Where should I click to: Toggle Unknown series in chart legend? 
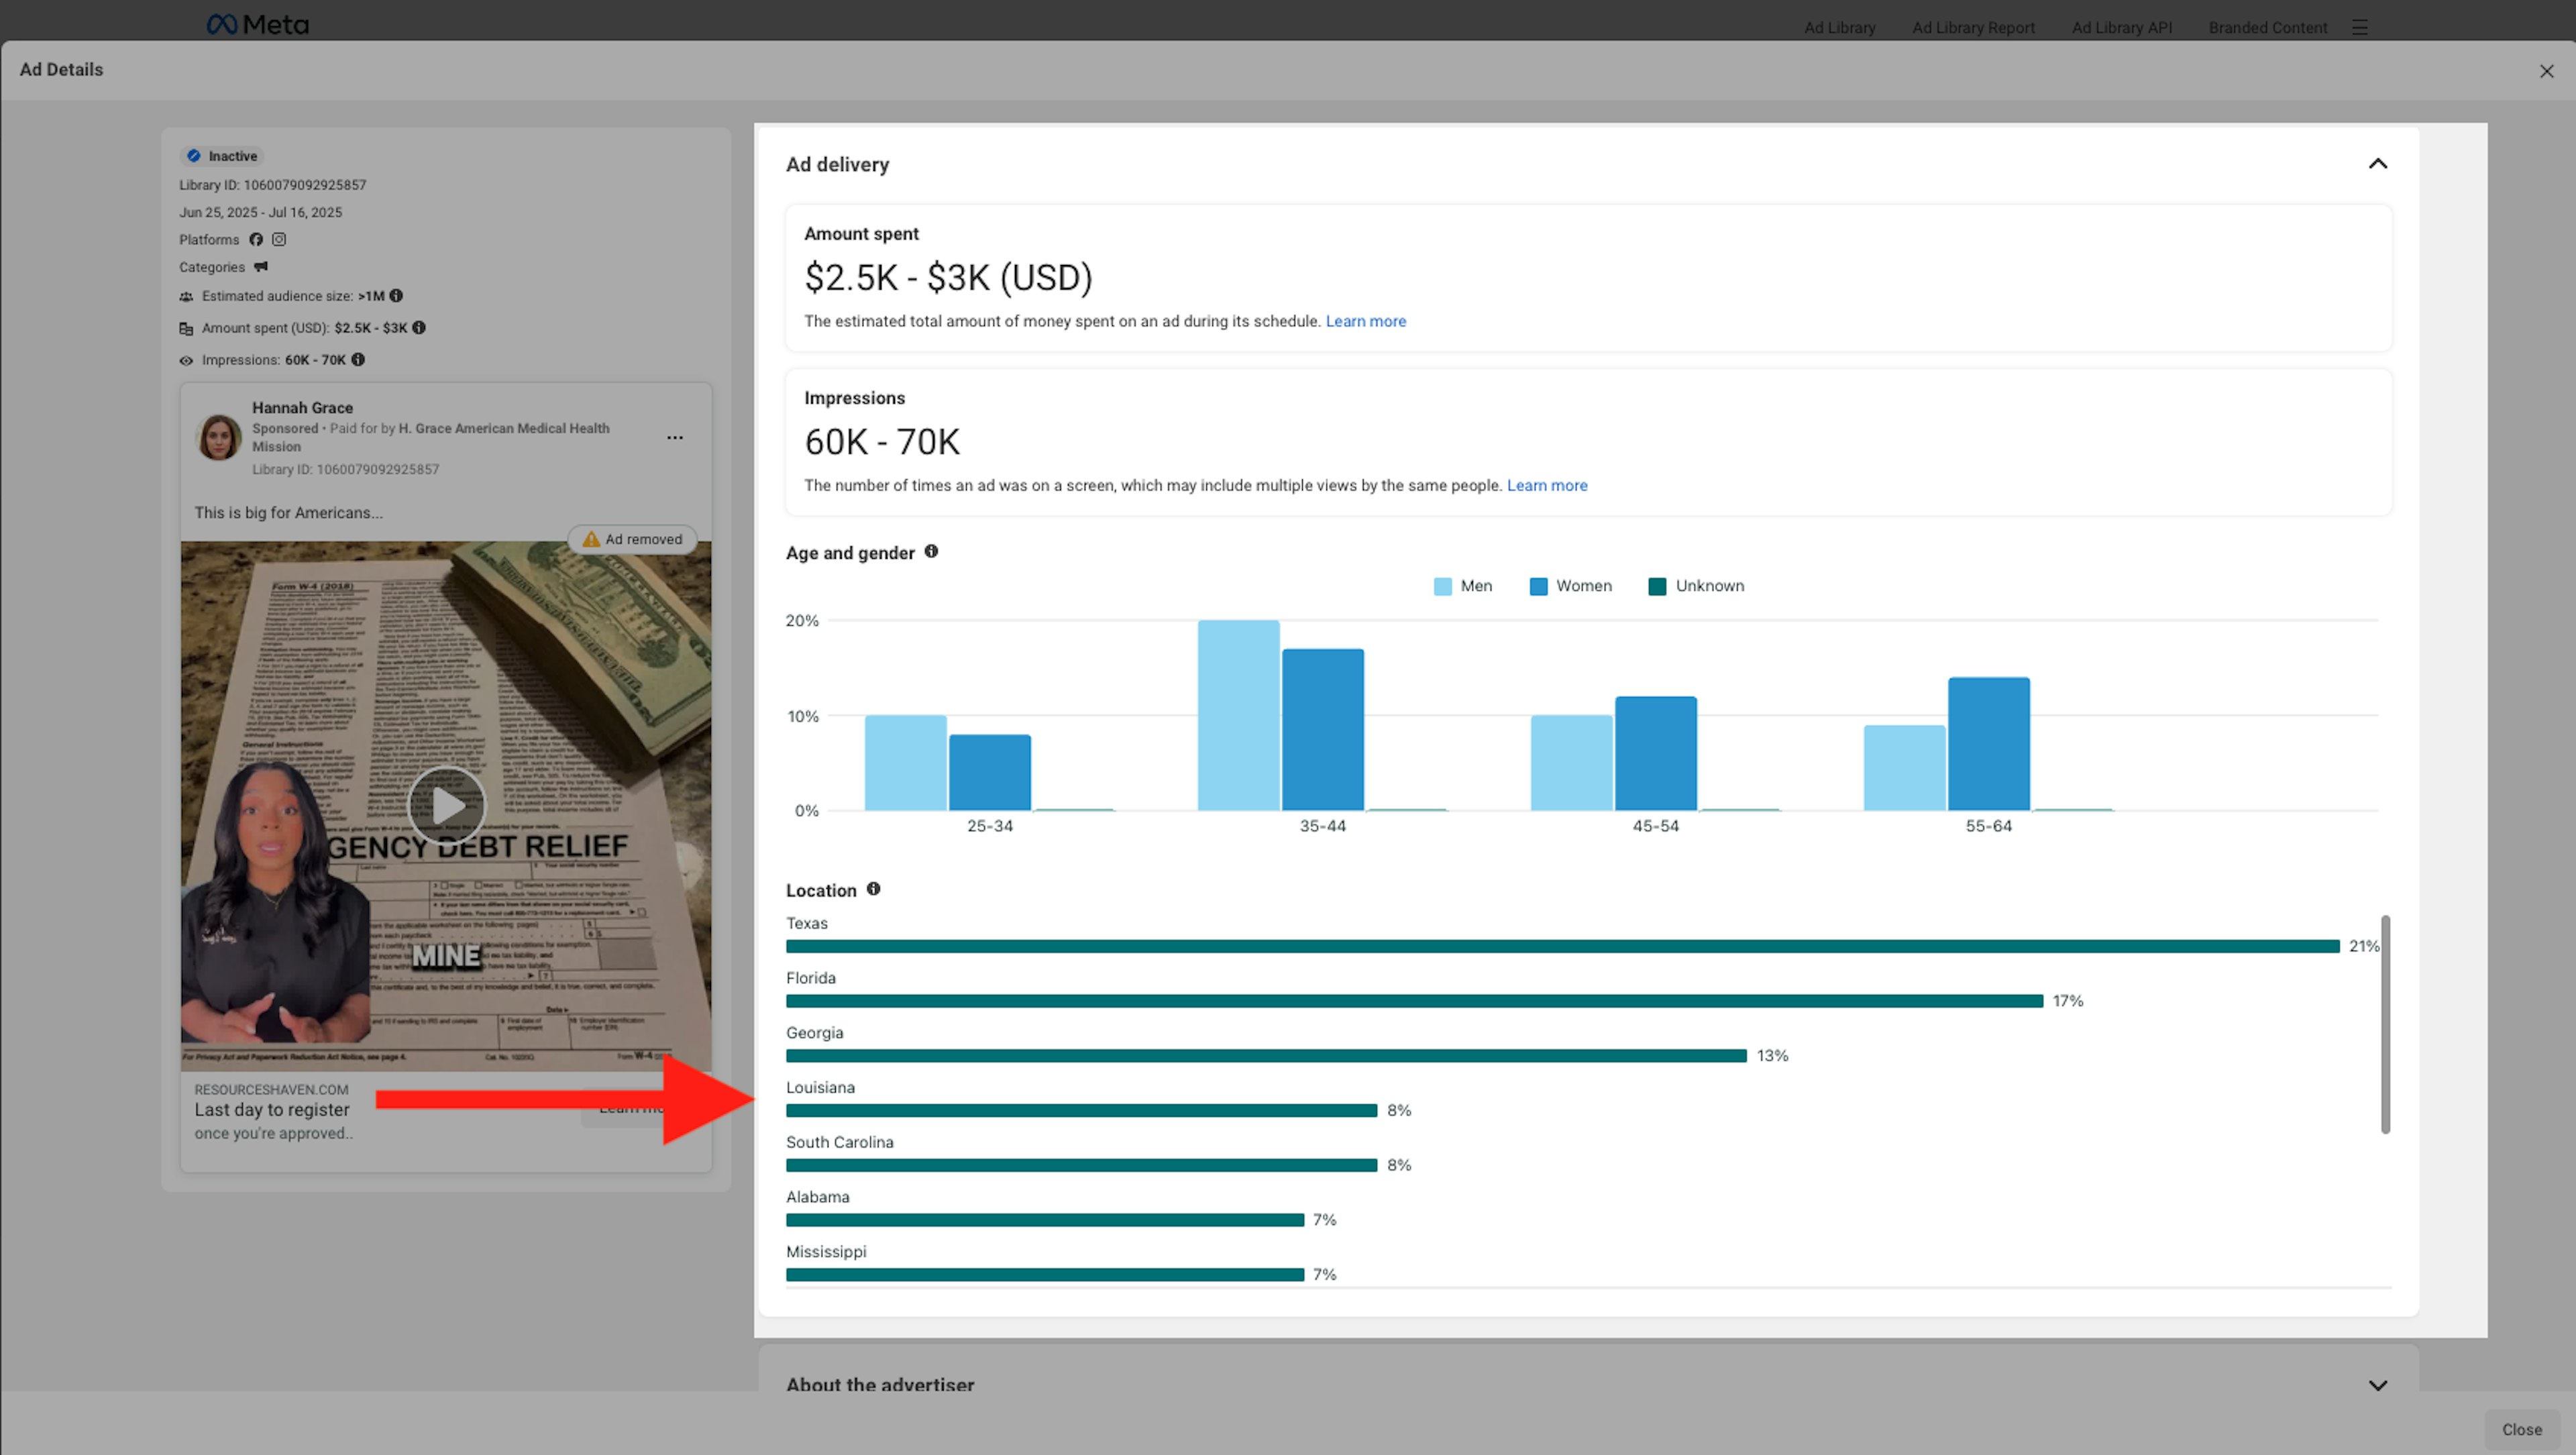pos(1696,586)
